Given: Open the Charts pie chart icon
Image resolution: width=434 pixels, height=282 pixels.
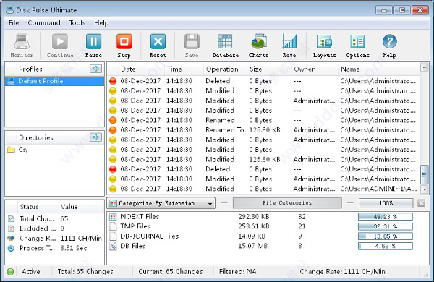Looking at the screenshot, I should [x=259, y=42].
